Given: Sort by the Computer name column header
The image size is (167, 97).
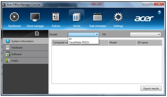Looking at the screenshot, I should (66, 43).
